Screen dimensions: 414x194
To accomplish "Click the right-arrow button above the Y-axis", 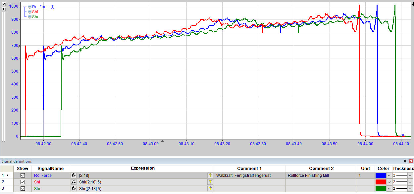I will (x=4, y=9).
